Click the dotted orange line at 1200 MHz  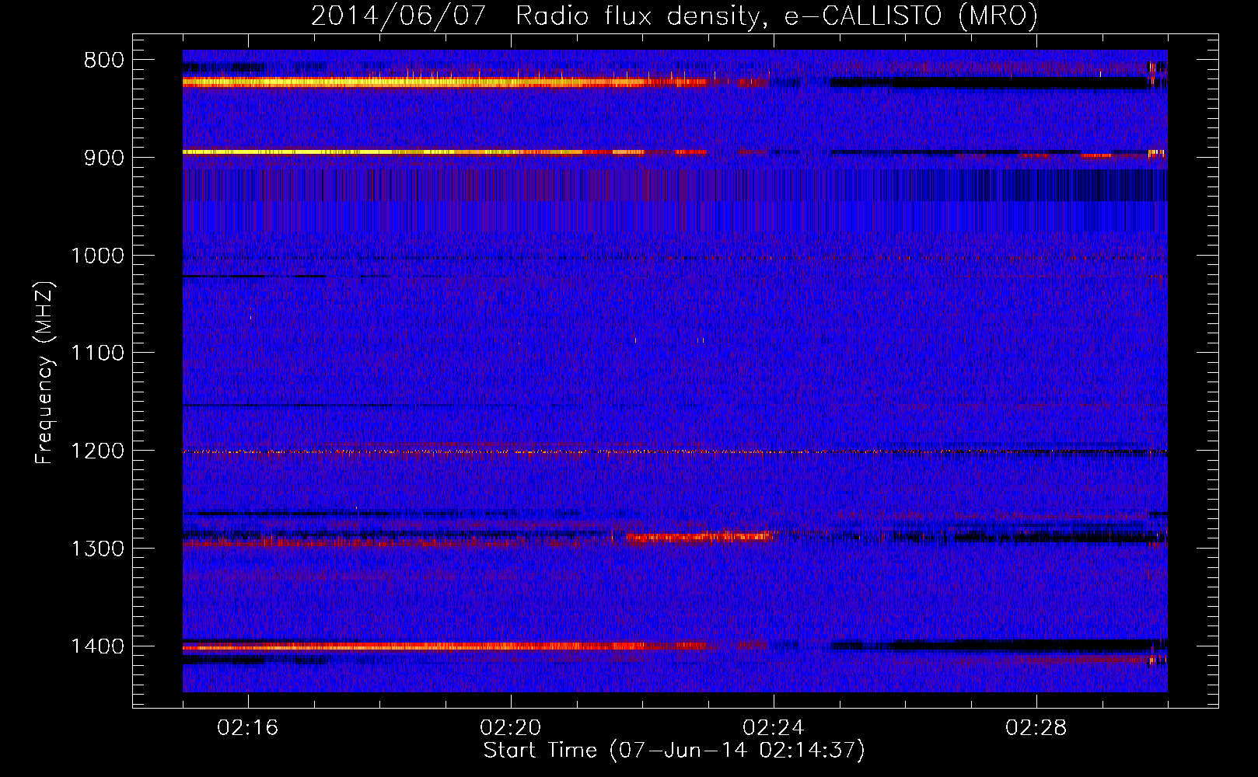point(675,451)
